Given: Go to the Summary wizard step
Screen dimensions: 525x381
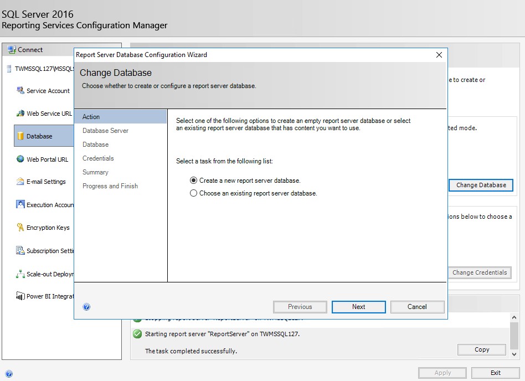Looking at the screenshot, I should tap(95, 172).
